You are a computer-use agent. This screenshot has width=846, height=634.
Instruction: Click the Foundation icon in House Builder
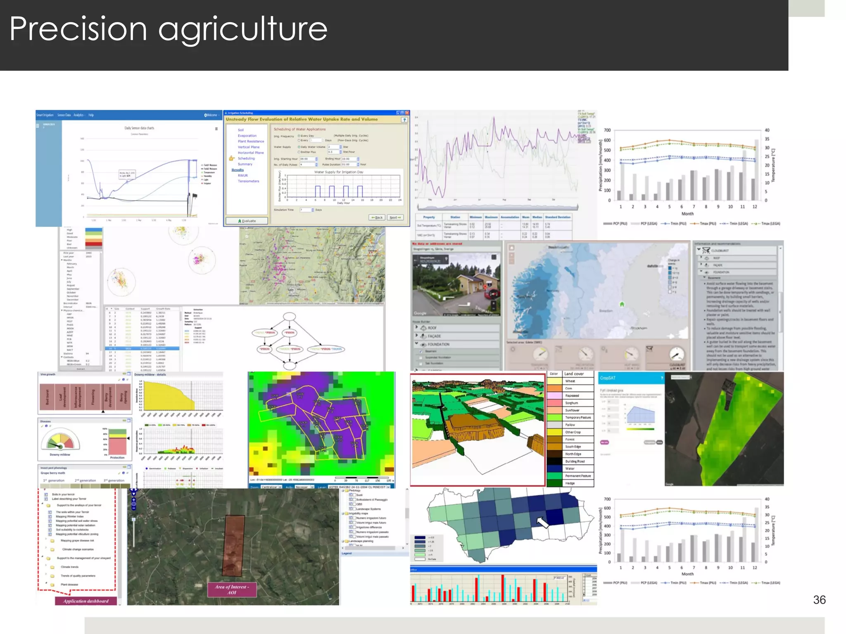(x=424, y=344)
